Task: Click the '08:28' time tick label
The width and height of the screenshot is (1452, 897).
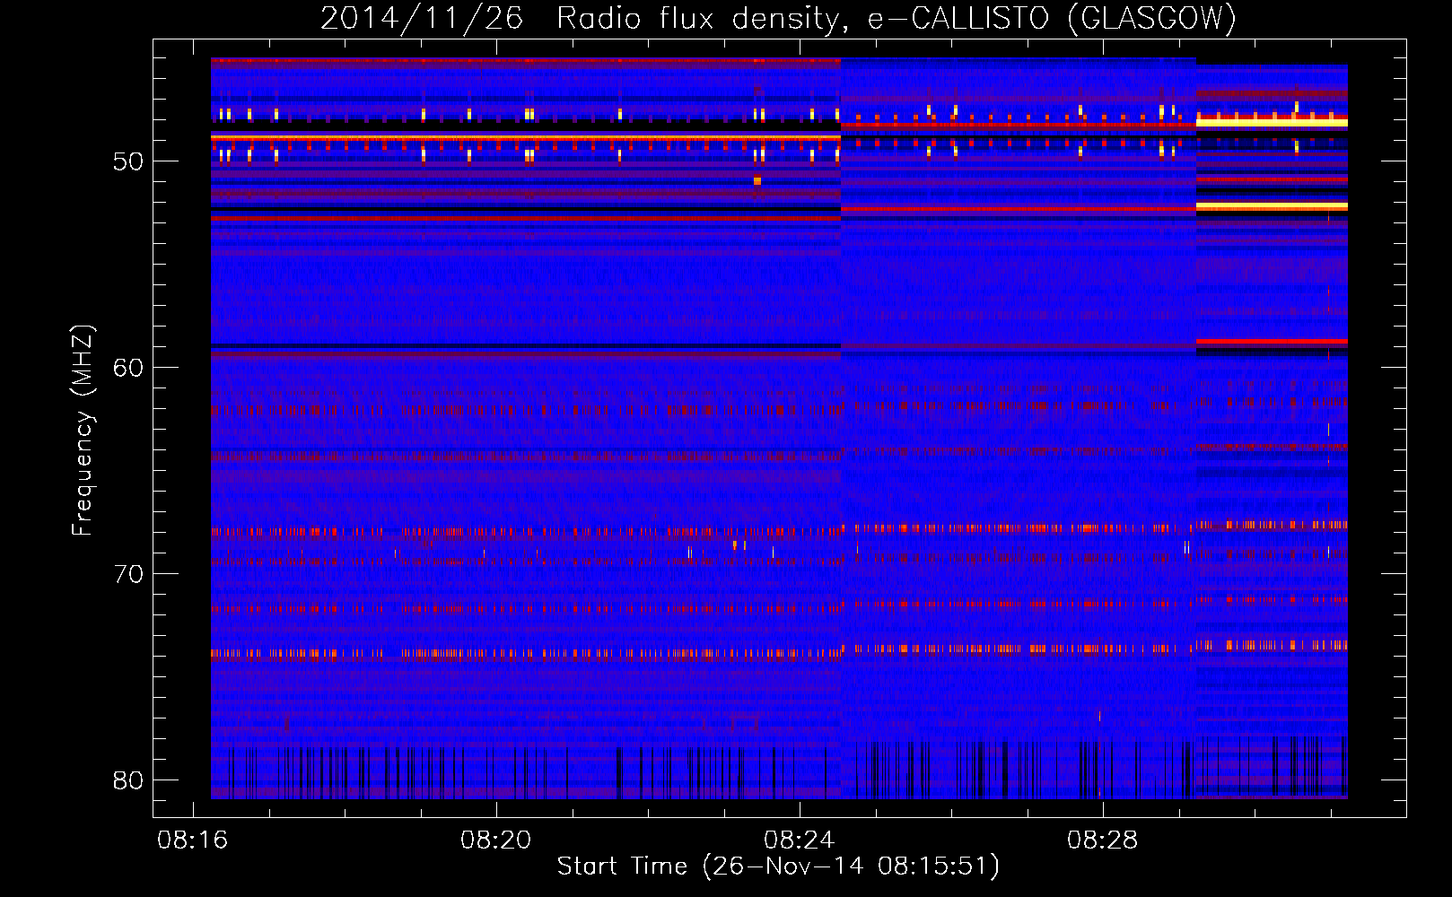Action: (x=1102, y=840)
